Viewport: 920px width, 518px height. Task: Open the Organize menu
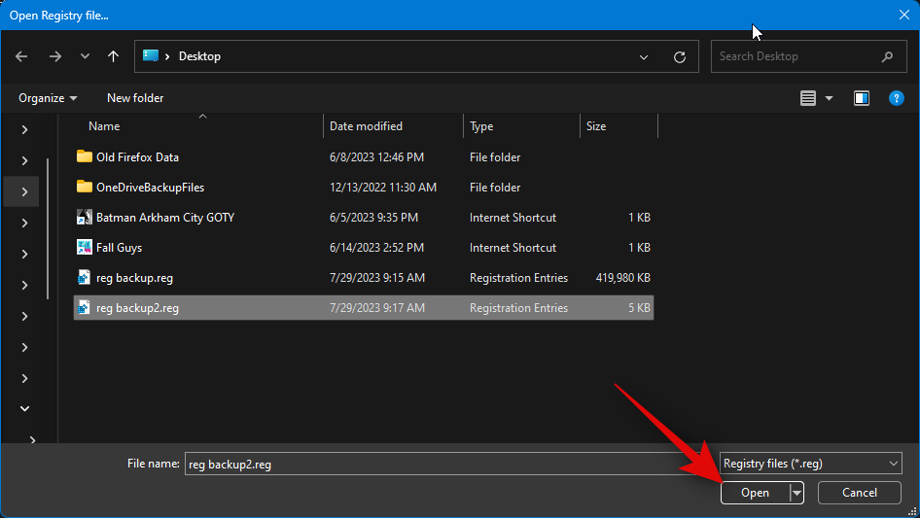tap(47, 98)
